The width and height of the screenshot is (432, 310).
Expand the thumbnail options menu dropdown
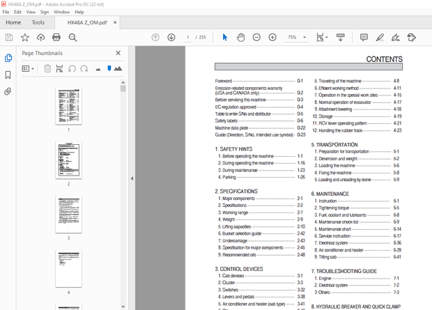click(x=29, y=68)
